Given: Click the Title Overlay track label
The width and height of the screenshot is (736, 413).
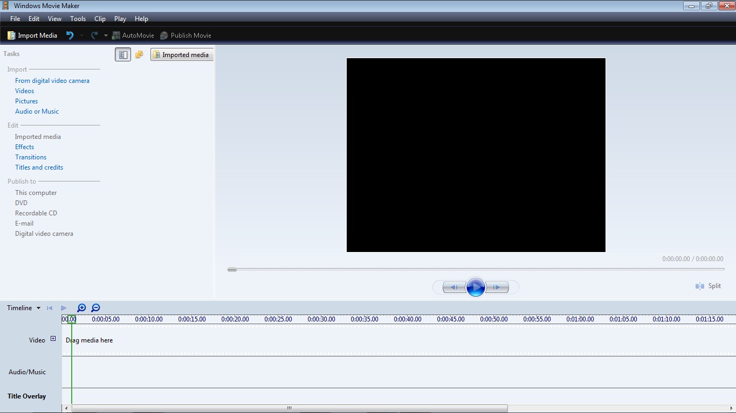Looking at the screenshot, I should 26,396.
